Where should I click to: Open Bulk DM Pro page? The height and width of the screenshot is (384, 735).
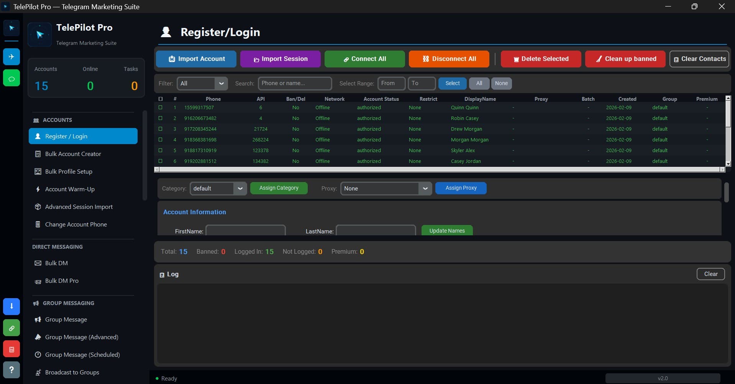[x=83, y=281]
